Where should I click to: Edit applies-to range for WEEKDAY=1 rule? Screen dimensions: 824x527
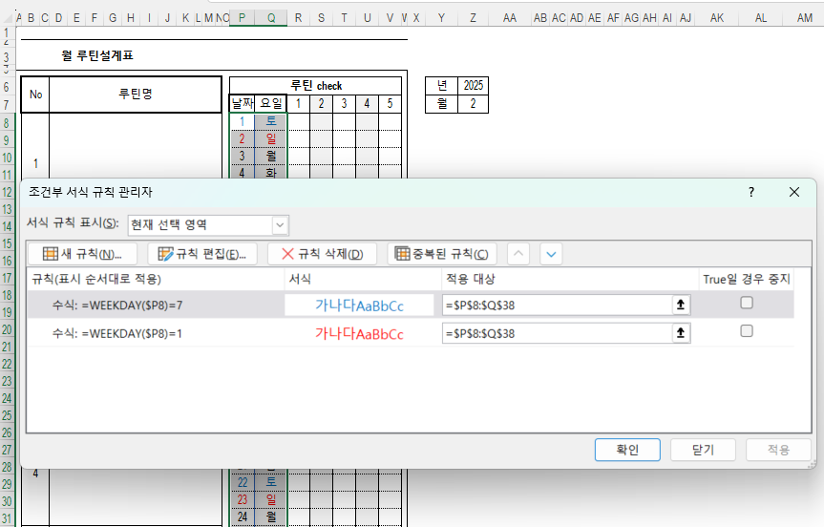point(557,333)
